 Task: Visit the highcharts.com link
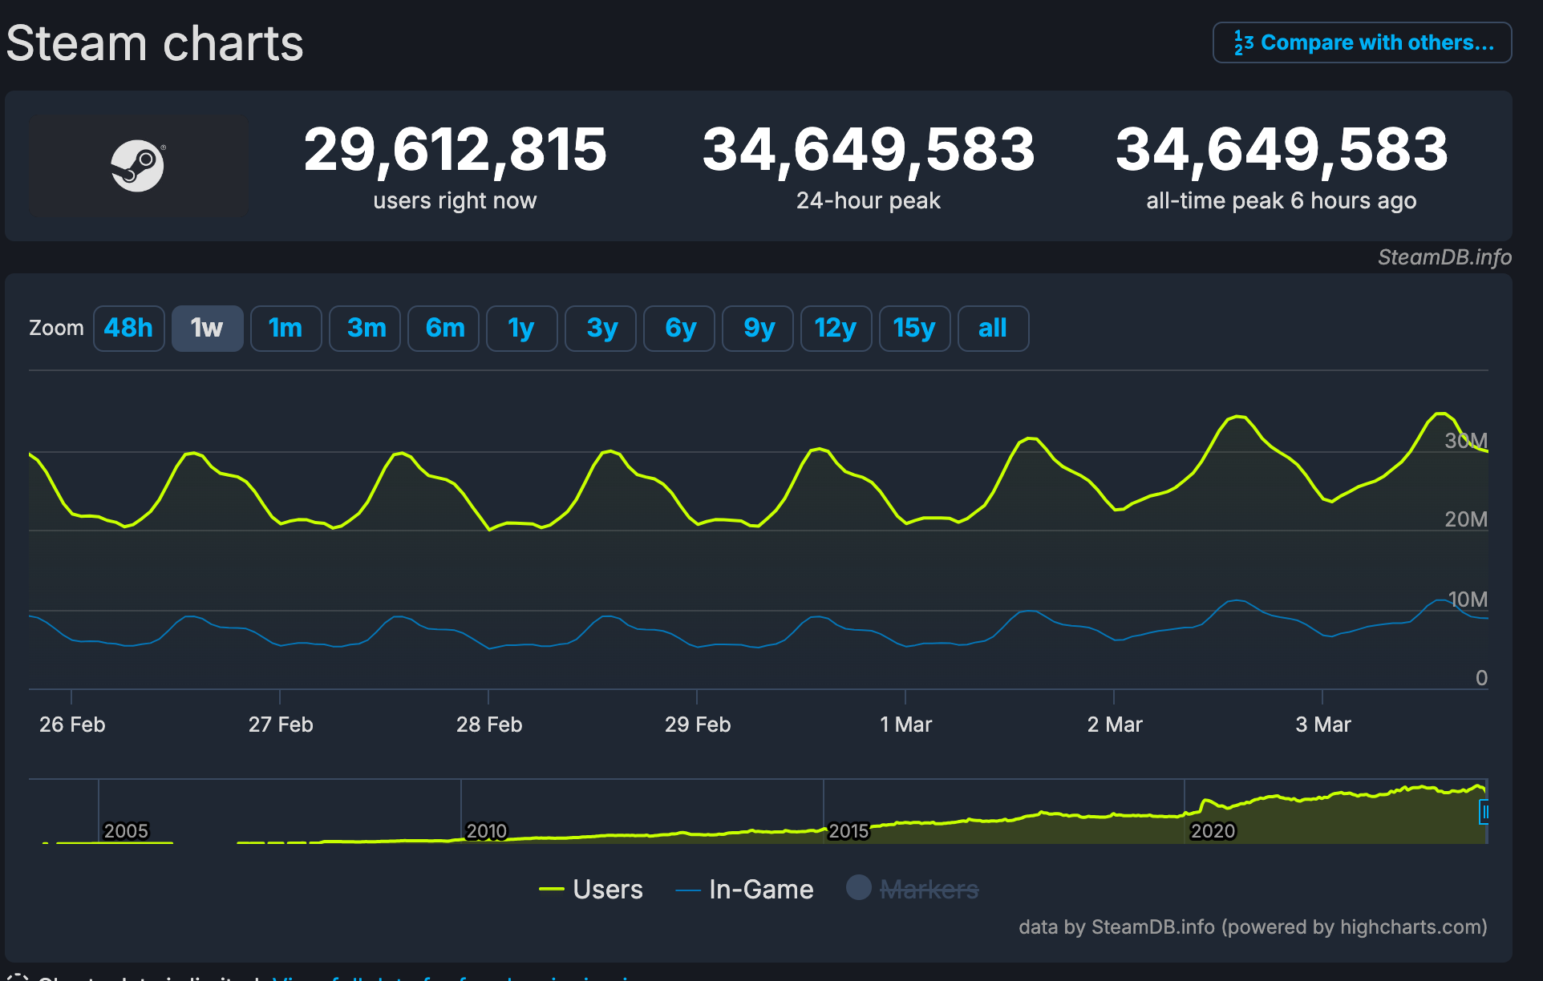point(1412,927)
